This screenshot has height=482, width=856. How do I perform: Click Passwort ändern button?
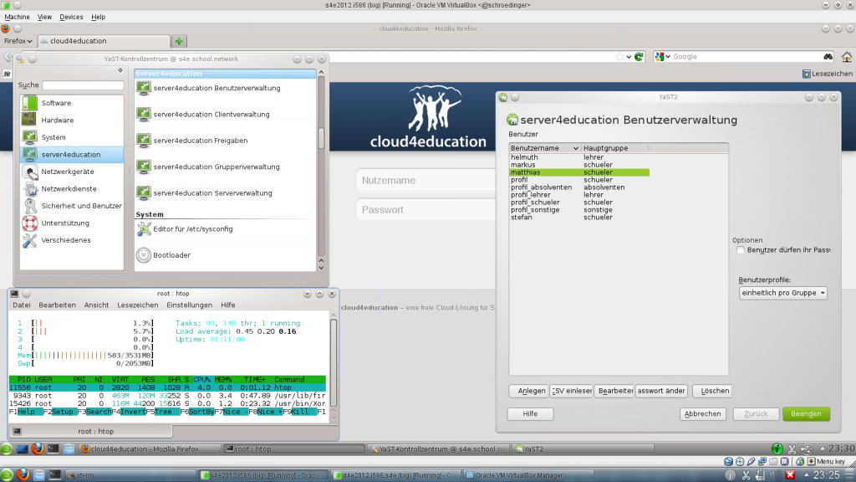[660, 391]
